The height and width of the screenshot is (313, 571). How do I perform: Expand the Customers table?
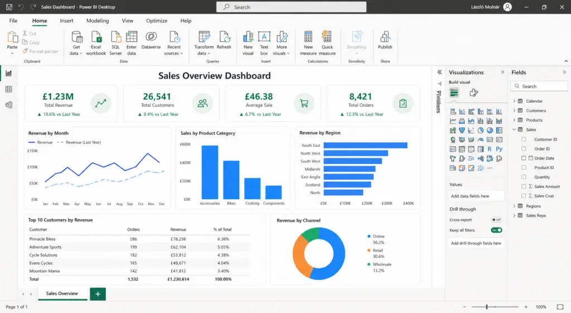click(514, 110)
